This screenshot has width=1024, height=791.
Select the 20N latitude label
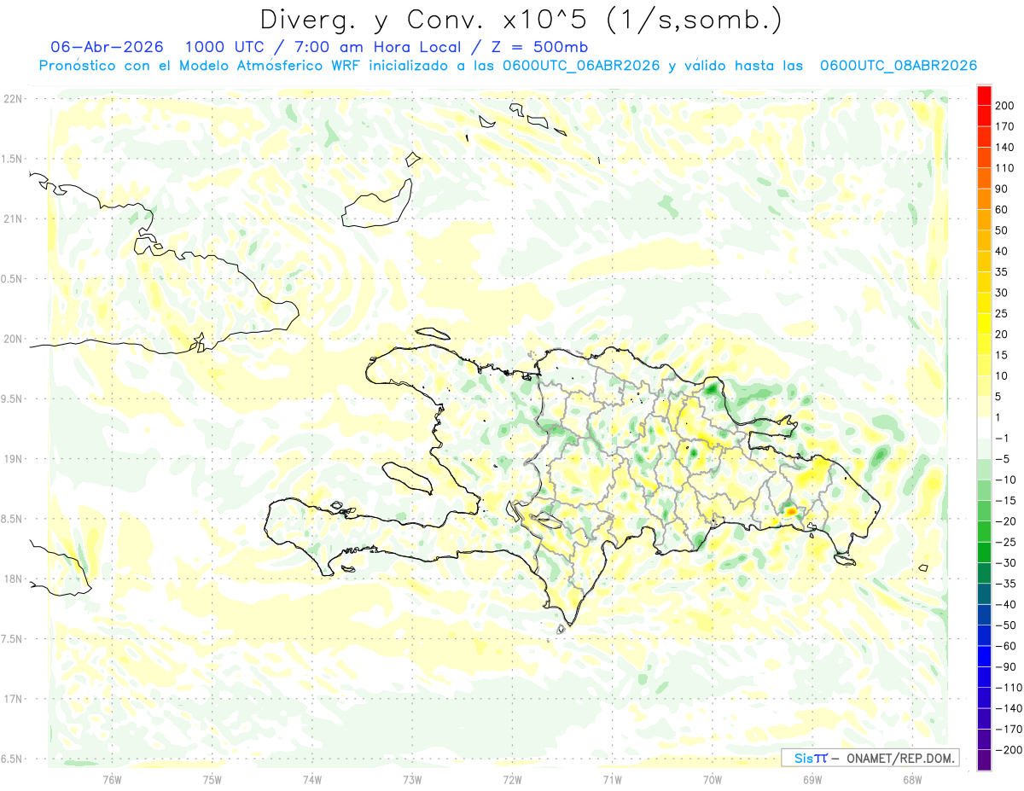[14, 339]
